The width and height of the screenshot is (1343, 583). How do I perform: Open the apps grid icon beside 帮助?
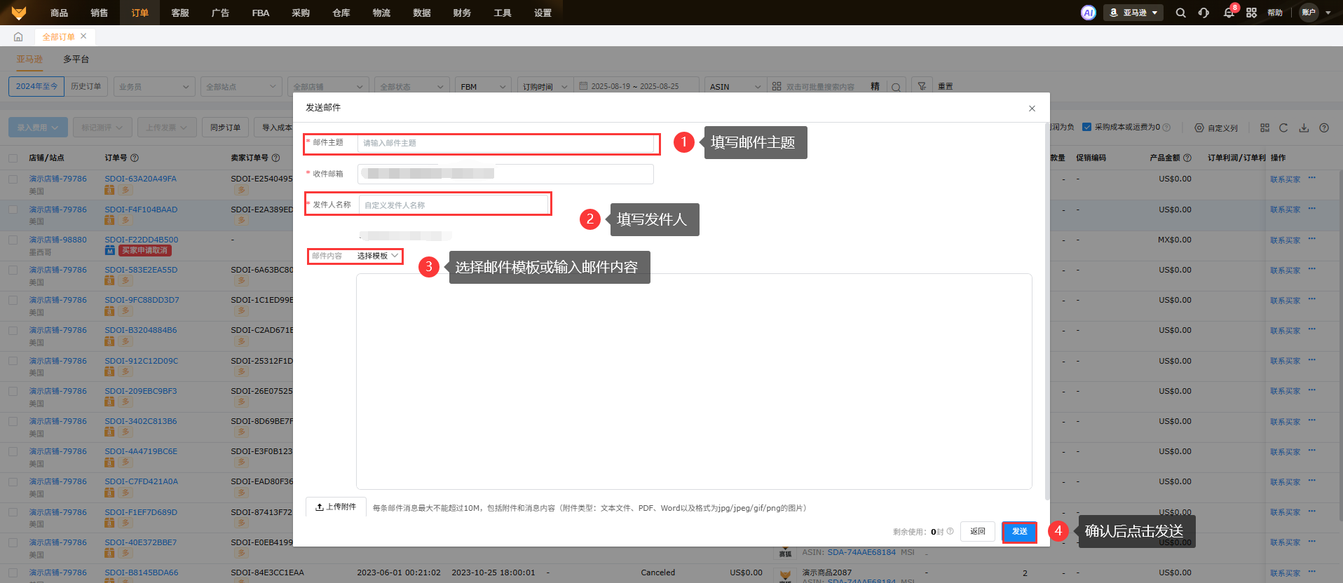click(1251, 13)
